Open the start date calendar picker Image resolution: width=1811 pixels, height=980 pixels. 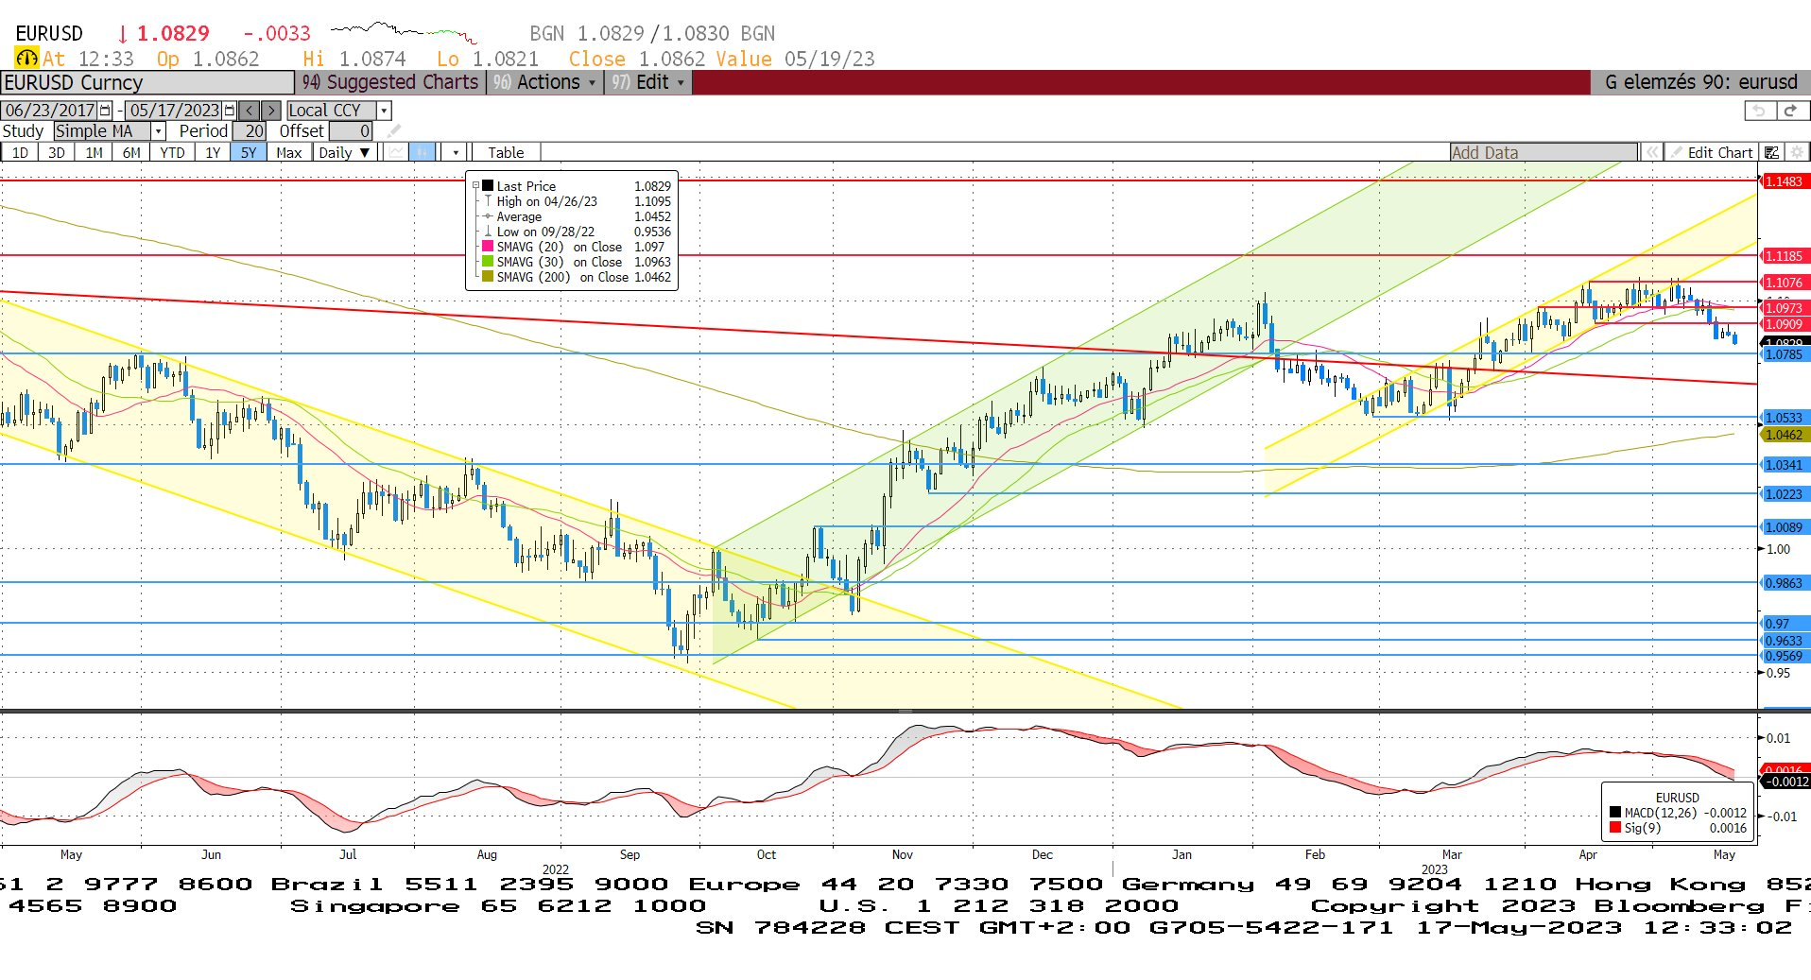105,111
